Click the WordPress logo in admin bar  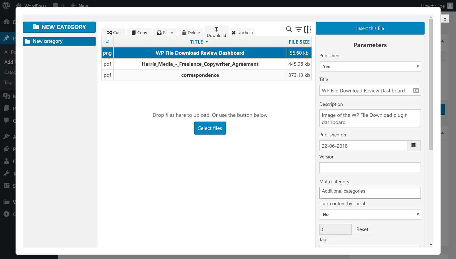[x=6, y=5]
